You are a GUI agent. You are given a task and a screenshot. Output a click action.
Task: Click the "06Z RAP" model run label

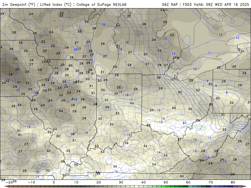(x=170, y=4)
